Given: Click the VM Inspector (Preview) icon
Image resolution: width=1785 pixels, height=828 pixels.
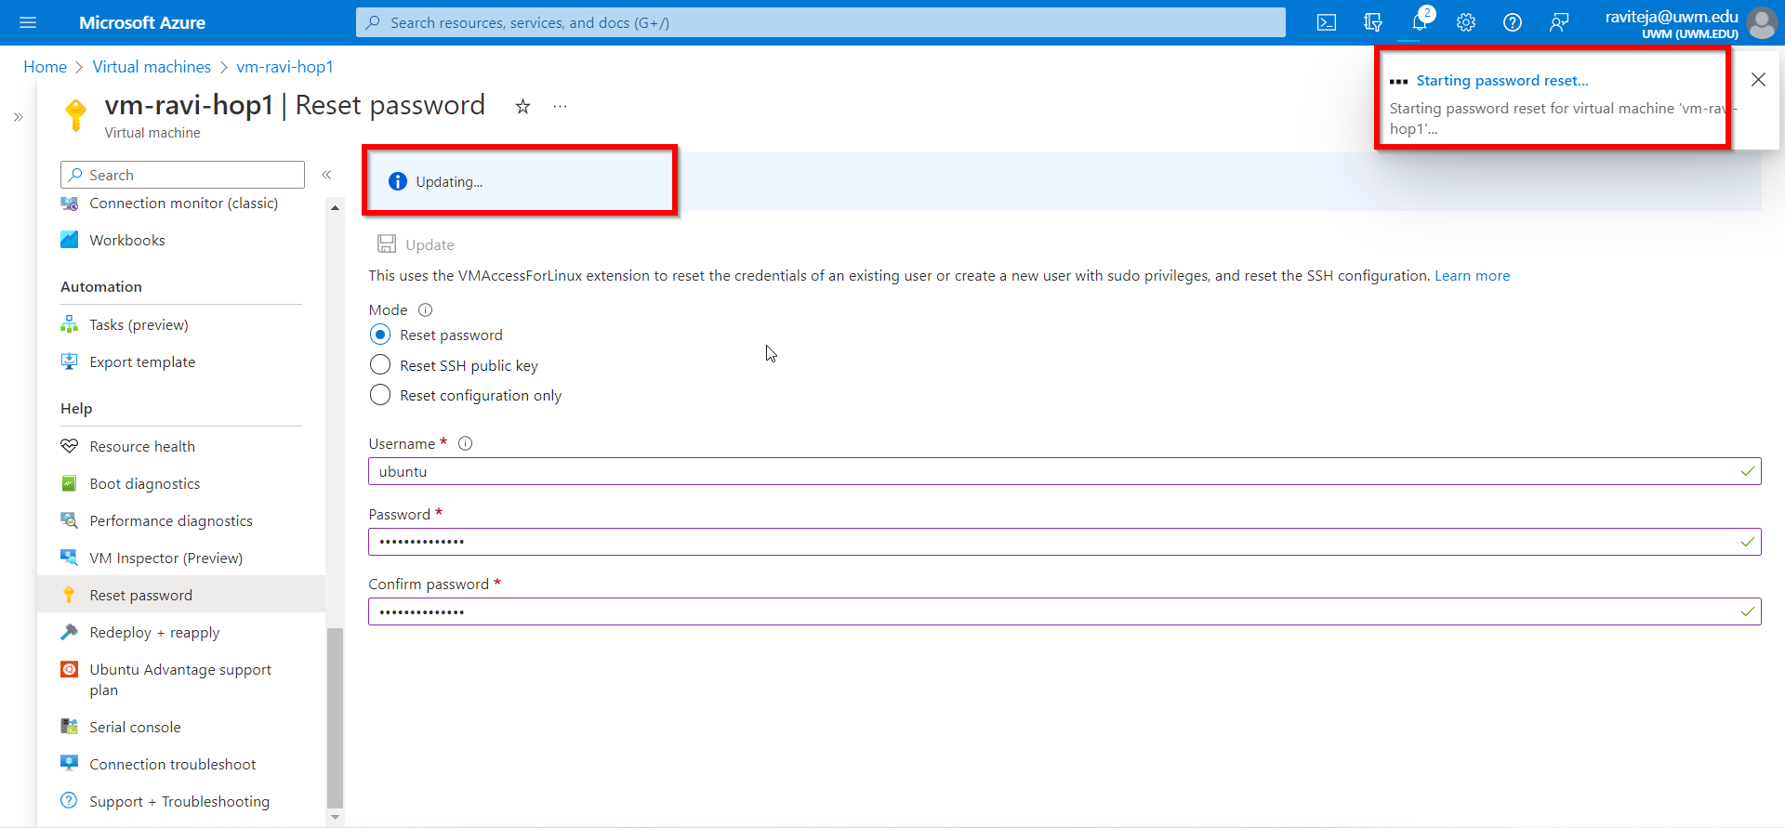Looking at the screenshot, I should click(x=70, y=558).
